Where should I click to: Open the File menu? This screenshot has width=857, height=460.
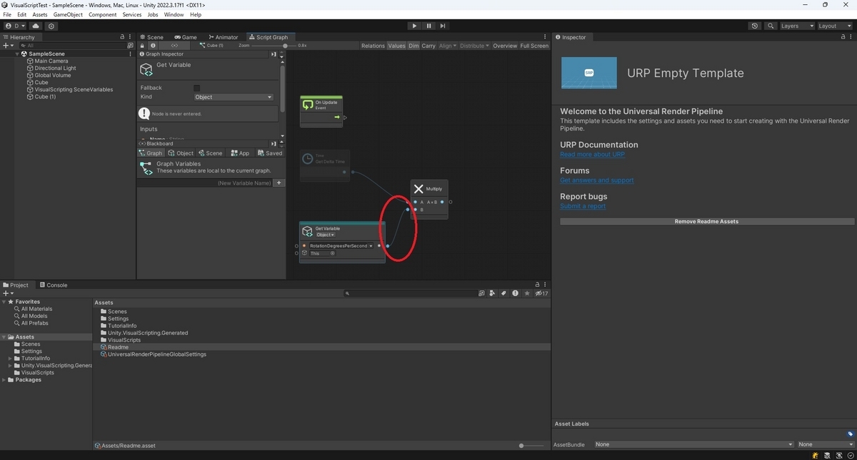[7, 14]
